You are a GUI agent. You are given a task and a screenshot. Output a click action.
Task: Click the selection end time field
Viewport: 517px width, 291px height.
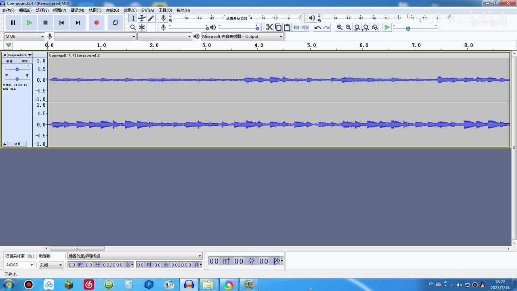[169, 265]
